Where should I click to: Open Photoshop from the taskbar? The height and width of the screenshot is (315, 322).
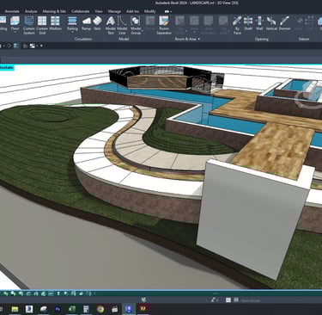coord(58,309)
